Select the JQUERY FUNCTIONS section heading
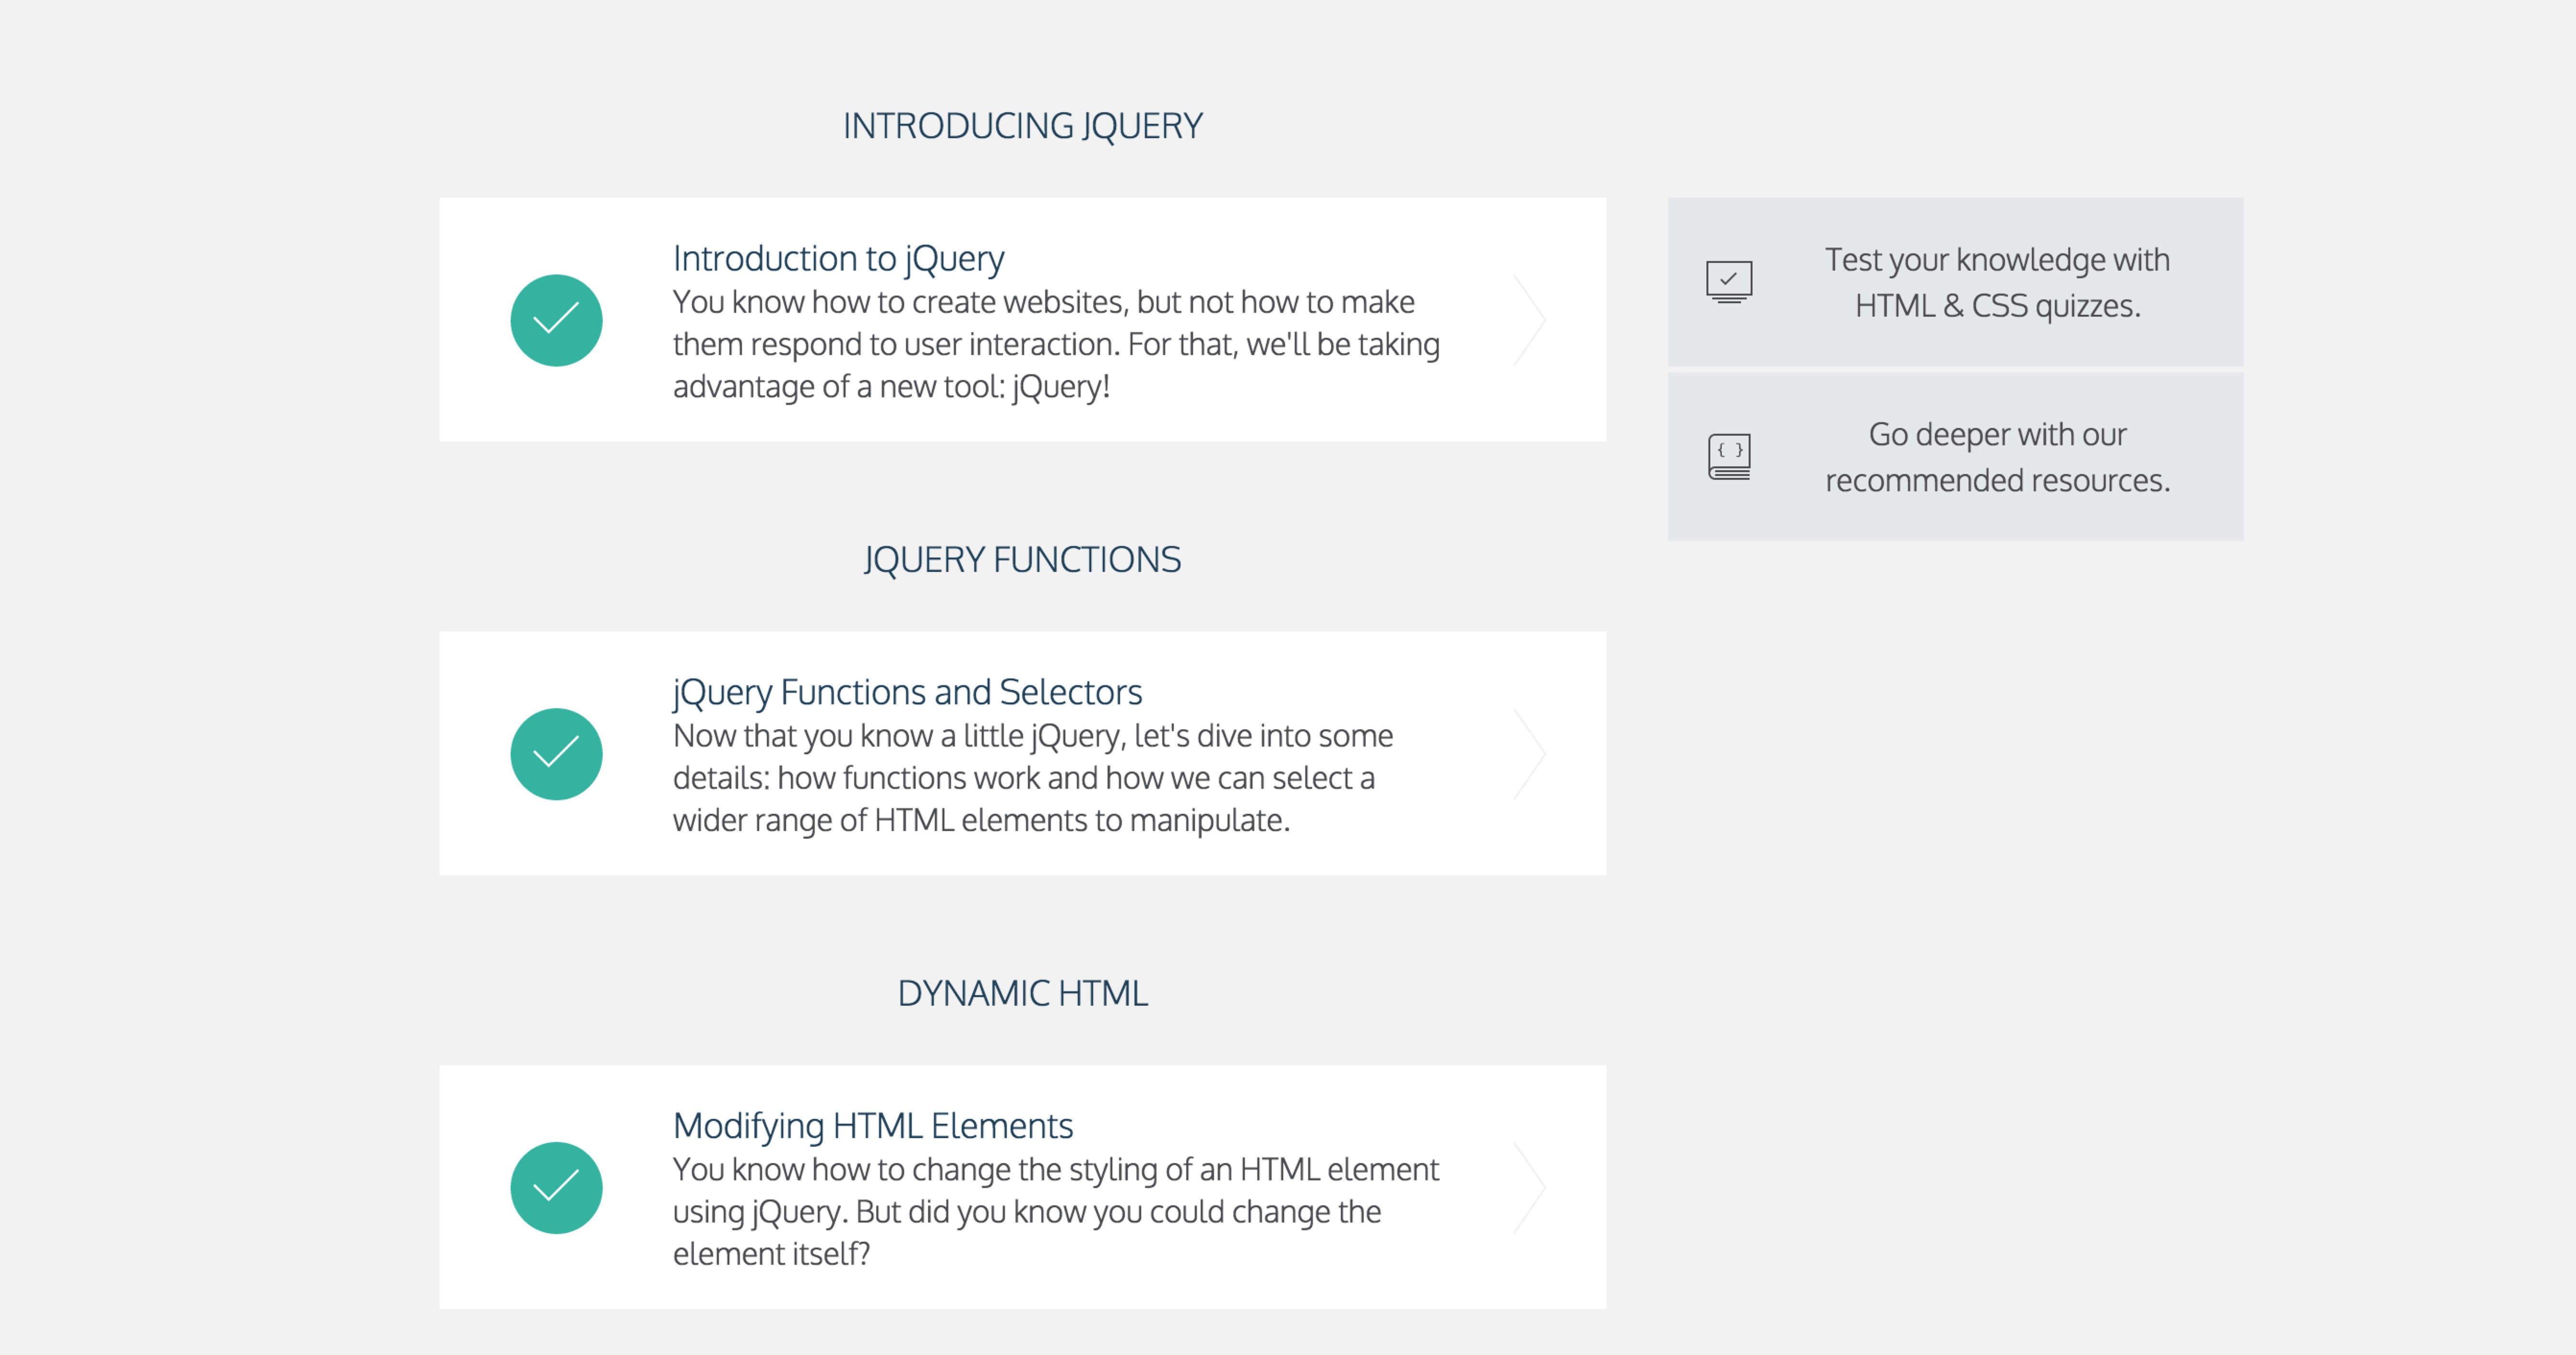This screenshot has width=2576, height=1355. (x=1022, y=560)
